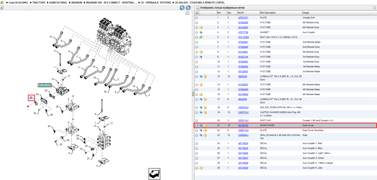Screen dimensions: 377x180
Task: Click the box icon in row 14
Action: [201, 85]
